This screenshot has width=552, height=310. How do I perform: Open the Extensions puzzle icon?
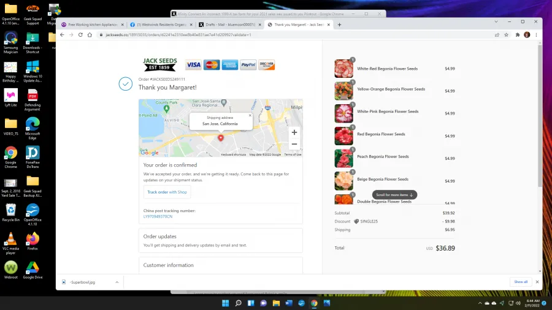point(518,35)
